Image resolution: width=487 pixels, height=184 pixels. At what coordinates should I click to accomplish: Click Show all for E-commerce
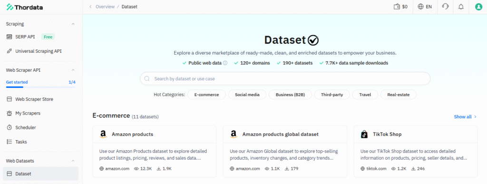(x=465, y=116)
